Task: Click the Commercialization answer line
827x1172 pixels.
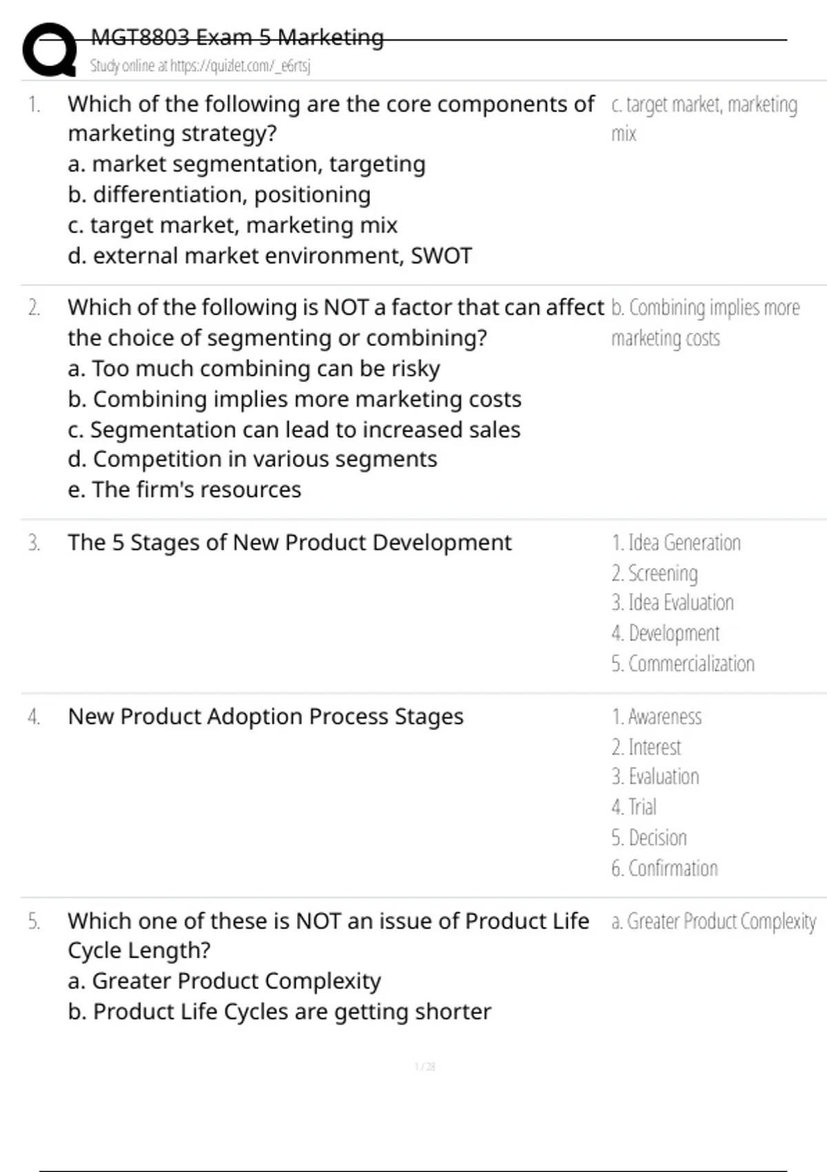Action: pyautogui.click(x=683, y=664)
